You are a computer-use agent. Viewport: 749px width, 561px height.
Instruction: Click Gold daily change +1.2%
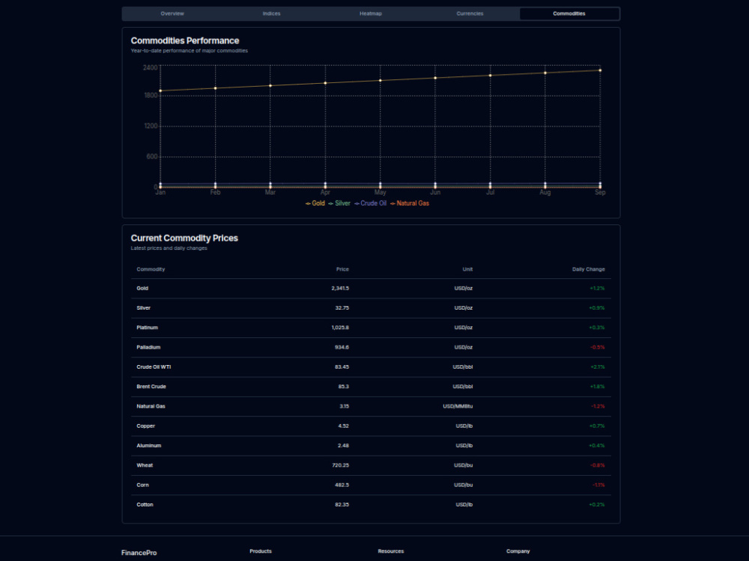[597, 289]
